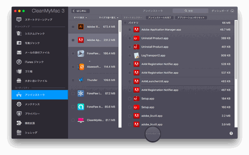Open すべて表示 filter dropdown
This screenshot has height=155, width=249.
(80, 17)
